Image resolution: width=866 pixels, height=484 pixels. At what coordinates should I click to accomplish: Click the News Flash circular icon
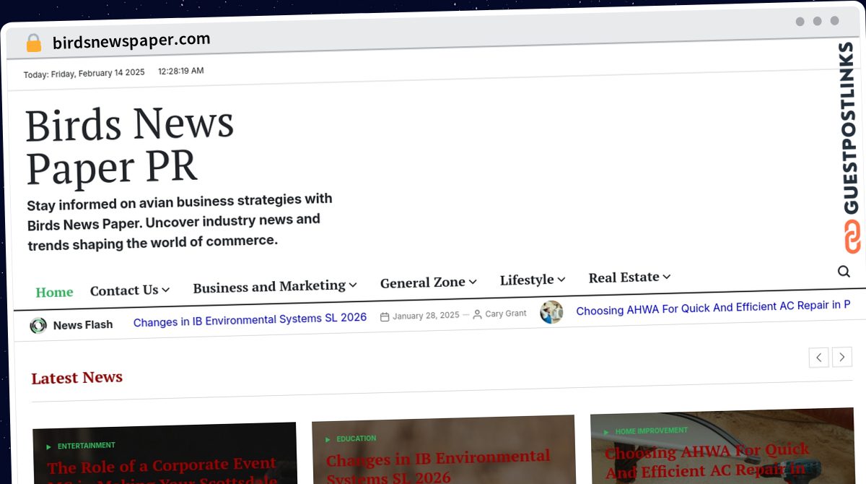(x=38, y=326)
